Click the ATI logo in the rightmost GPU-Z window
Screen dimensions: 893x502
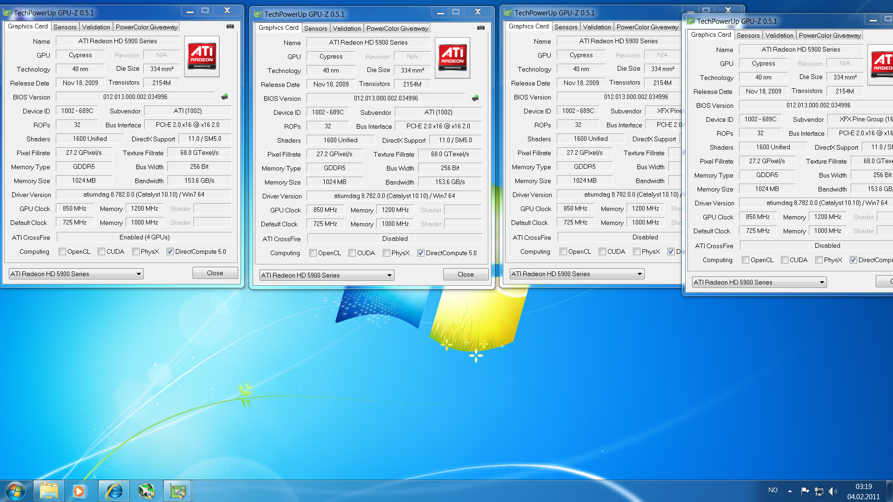pos(880,65)
